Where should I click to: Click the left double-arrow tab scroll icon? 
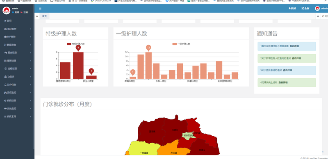tap(37, 16)
